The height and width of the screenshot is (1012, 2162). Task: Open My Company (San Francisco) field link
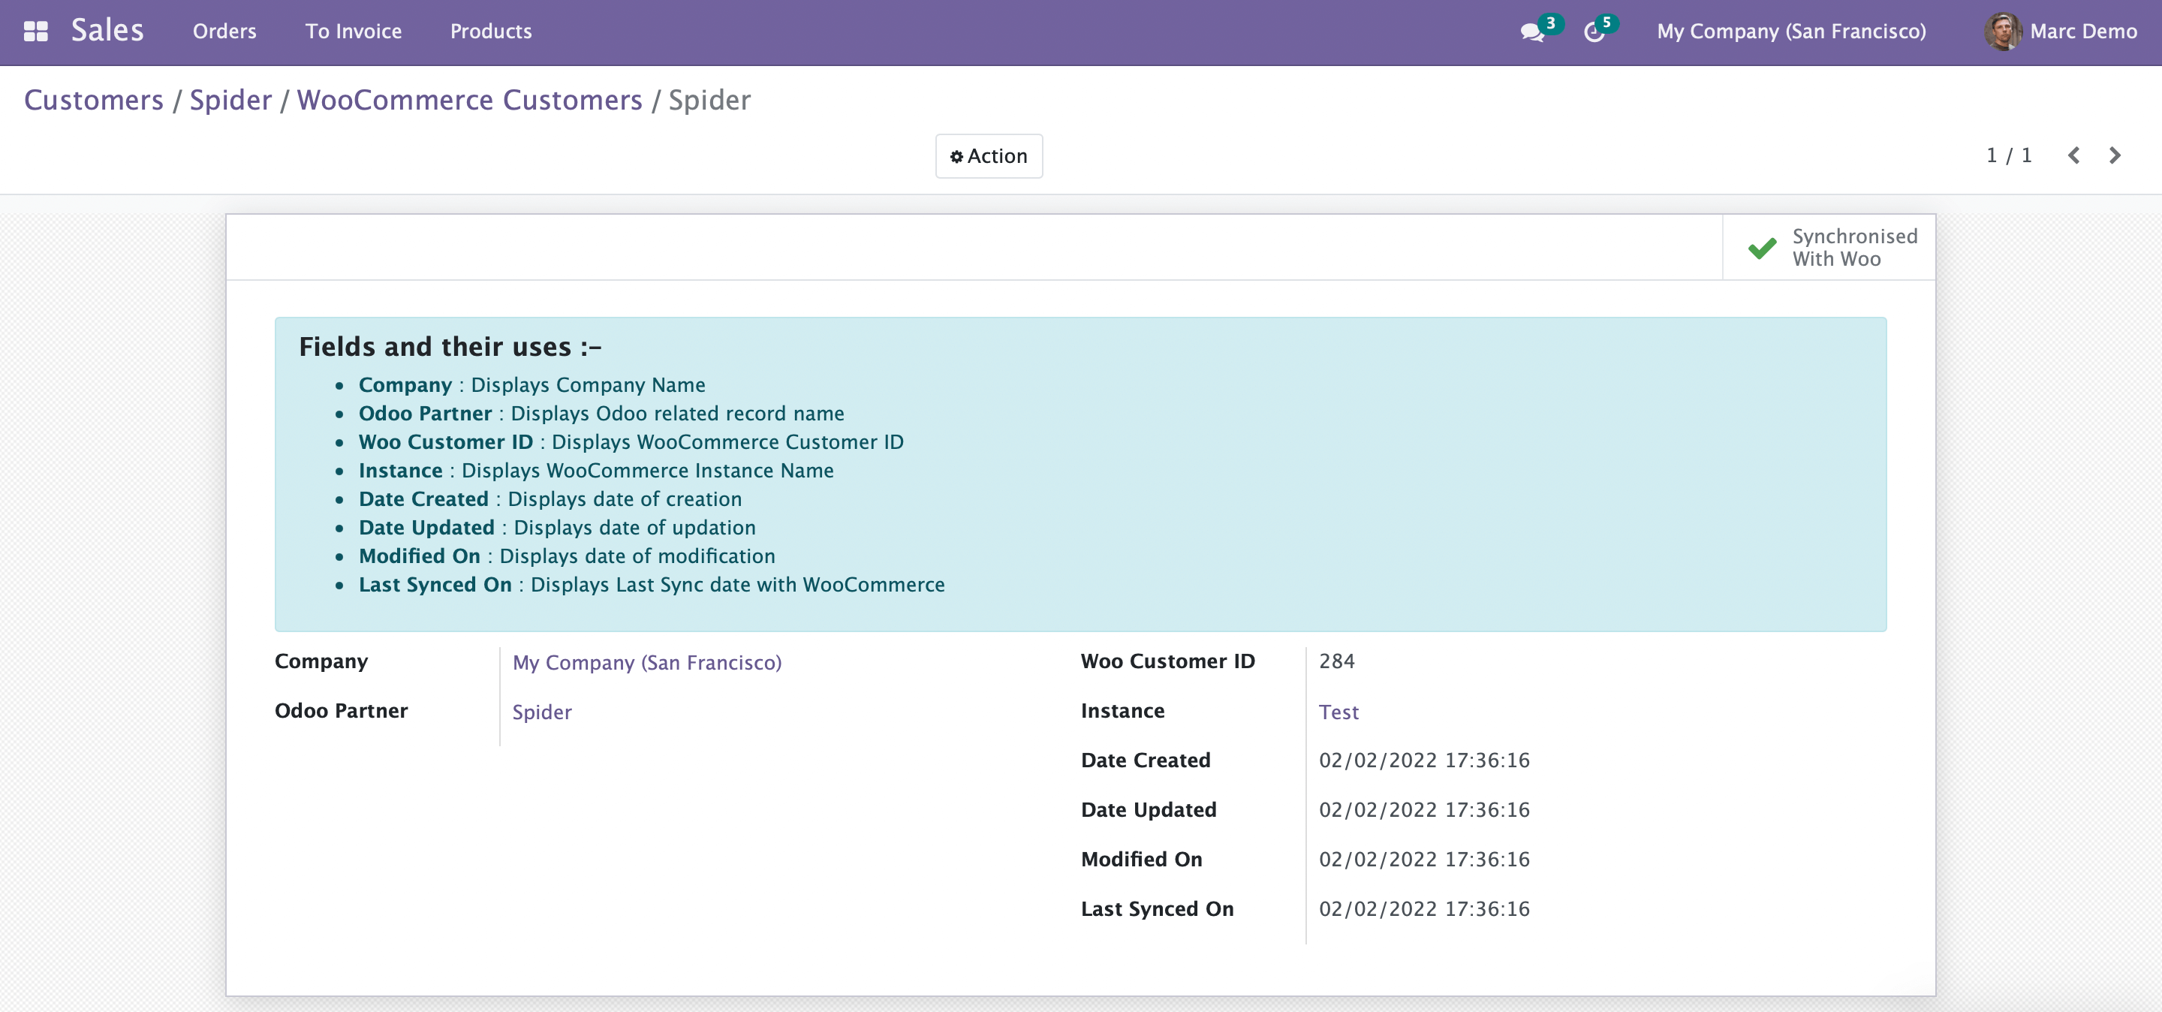pos(646,662)
